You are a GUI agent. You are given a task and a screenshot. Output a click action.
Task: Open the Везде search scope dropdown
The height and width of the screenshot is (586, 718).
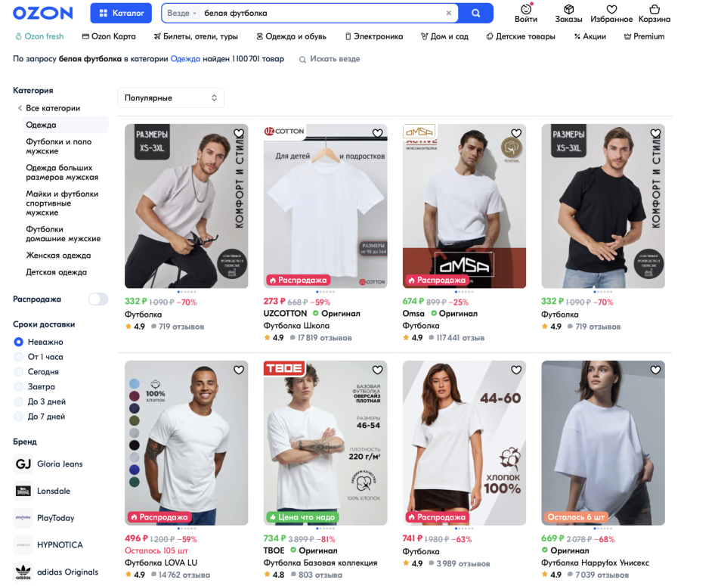[x=182, y=14]
